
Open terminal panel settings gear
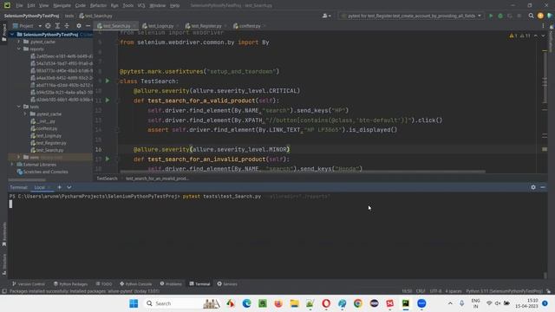pyautogui.click(x=533, y=187)
